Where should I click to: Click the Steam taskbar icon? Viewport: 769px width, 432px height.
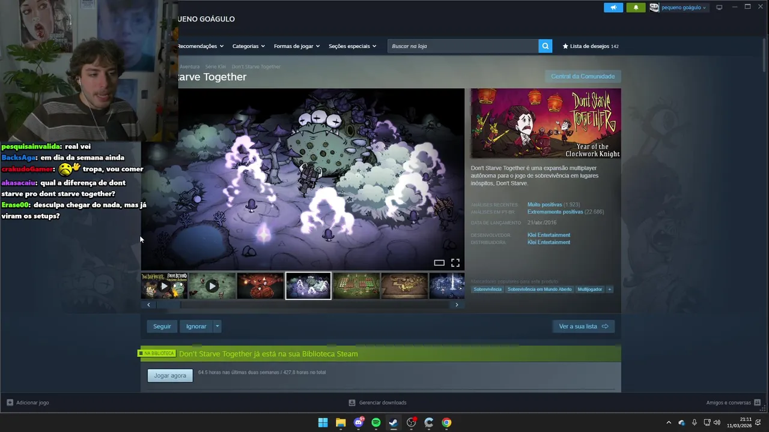[394, 422]
